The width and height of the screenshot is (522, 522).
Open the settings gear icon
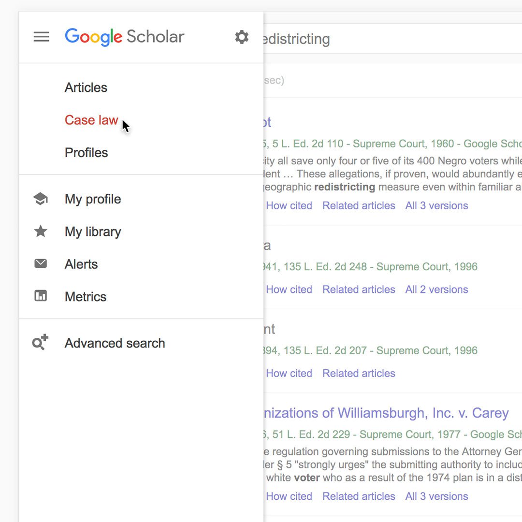242,37
